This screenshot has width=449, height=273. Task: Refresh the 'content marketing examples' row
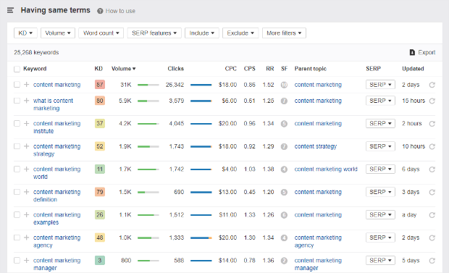432,215
